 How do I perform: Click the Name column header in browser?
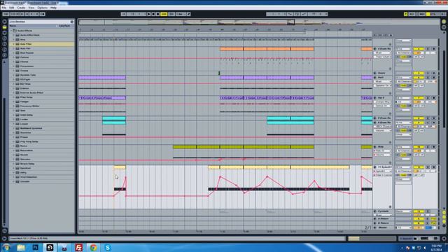coord(13,26)
